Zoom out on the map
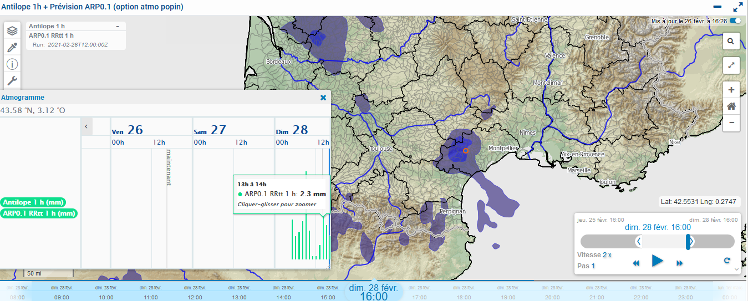Screen dimensions: 748x301 pyautogui.click(x=731, y=123)
